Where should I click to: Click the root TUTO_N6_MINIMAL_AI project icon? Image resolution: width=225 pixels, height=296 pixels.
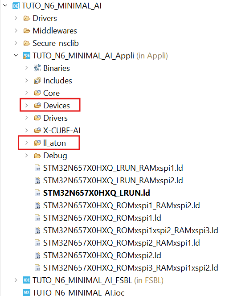16,6
